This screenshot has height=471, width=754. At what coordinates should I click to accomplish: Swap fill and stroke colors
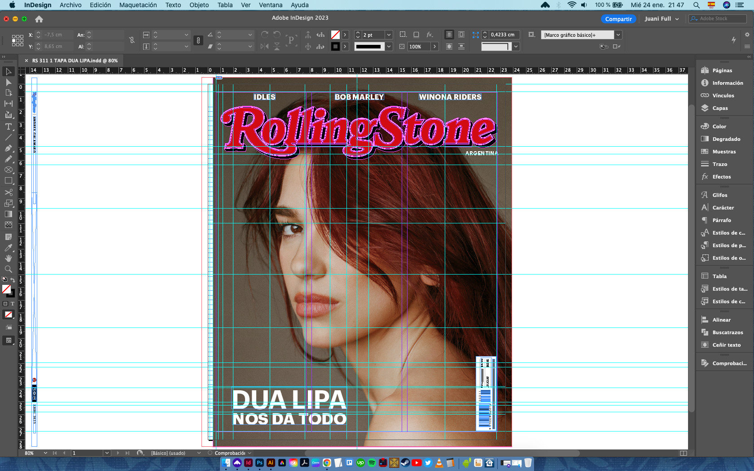13,280
